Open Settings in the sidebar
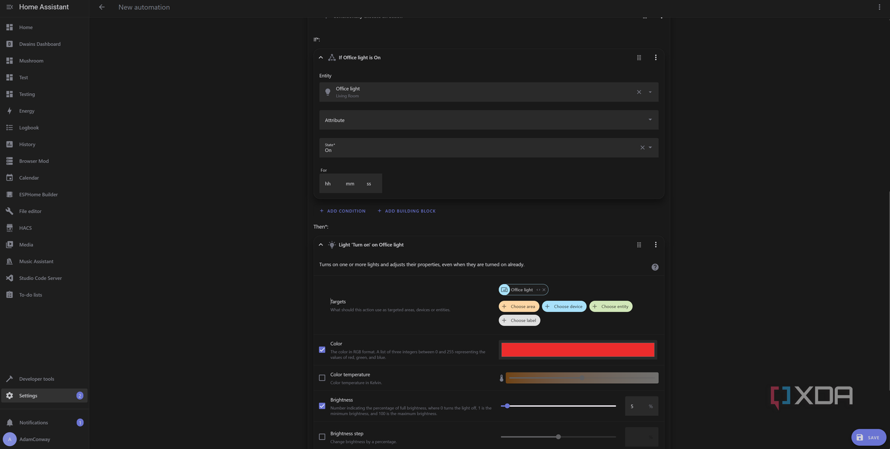Screen dimensions: 890x449 44,396
